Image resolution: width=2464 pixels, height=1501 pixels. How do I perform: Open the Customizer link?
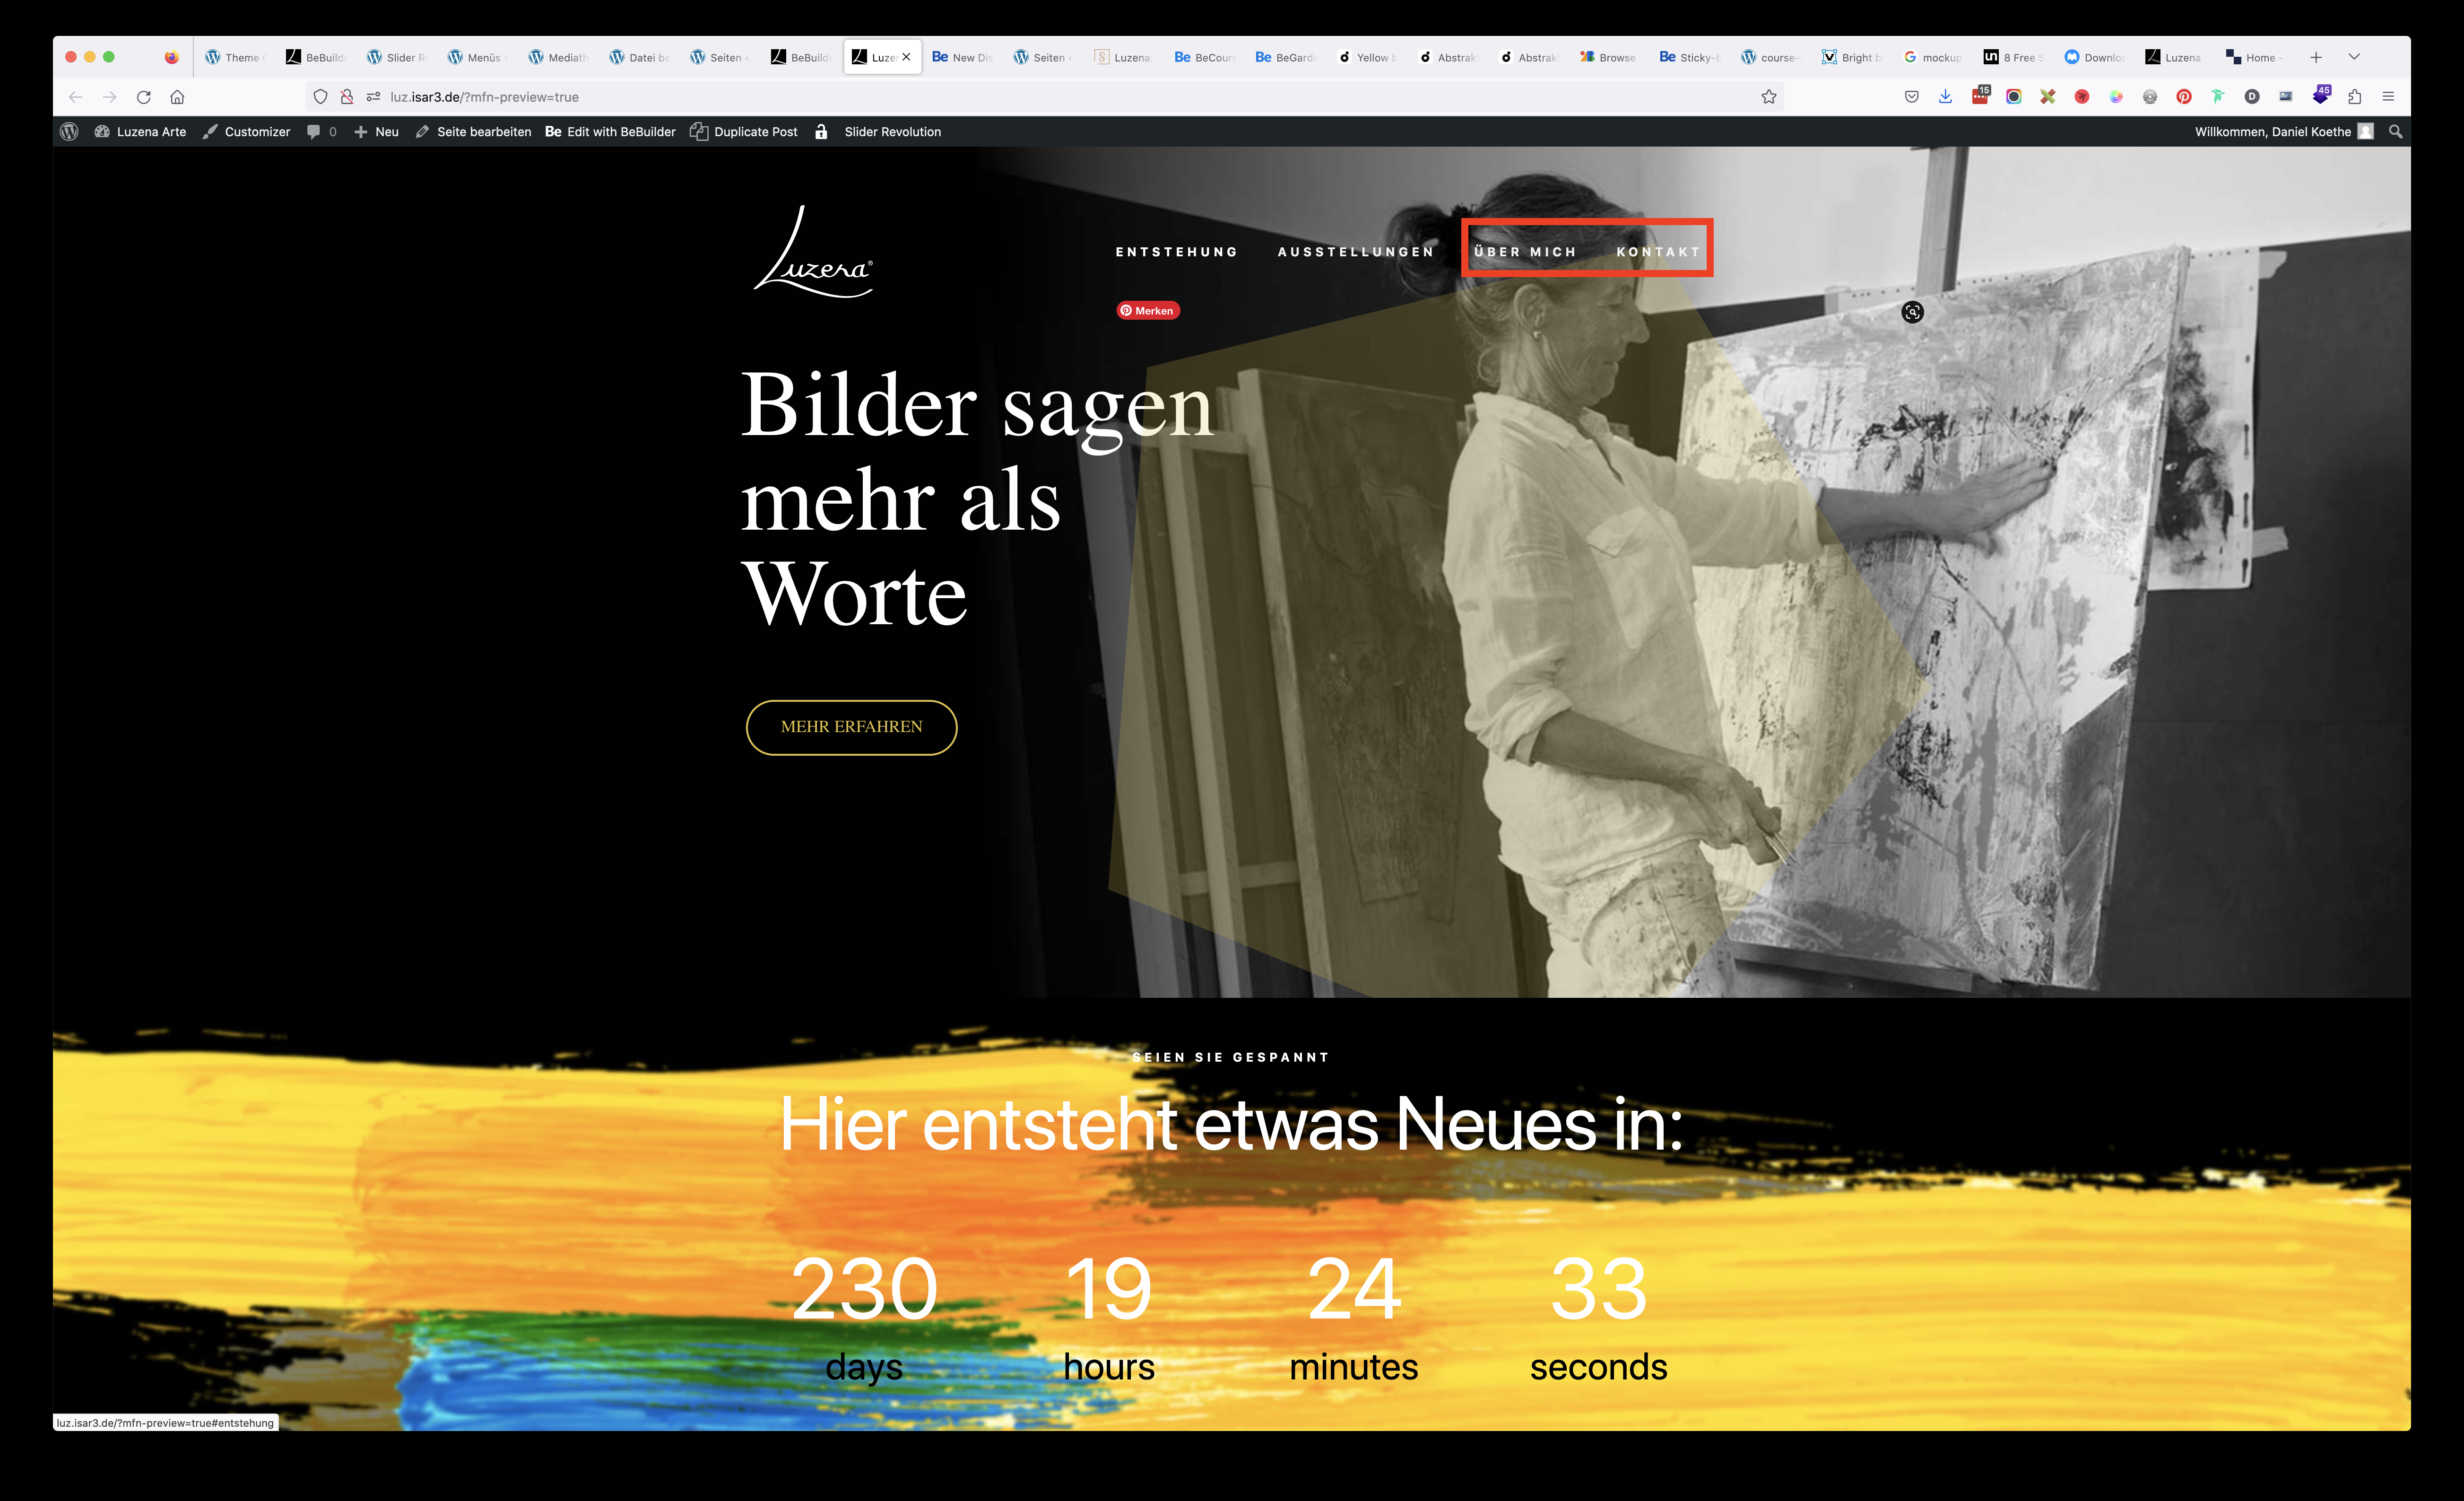point(246,132)
